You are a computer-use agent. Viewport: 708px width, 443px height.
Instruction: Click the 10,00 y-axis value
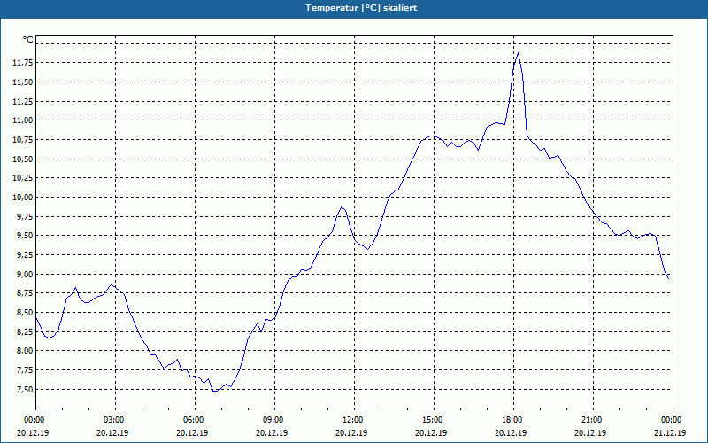point(22,197)
